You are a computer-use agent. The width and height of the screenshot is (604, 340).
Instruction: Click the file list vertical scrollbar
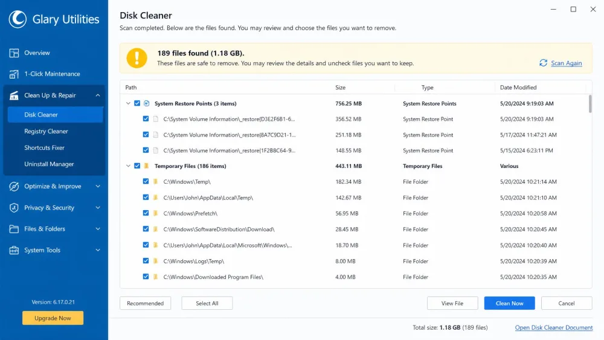[x=590, y=104]
